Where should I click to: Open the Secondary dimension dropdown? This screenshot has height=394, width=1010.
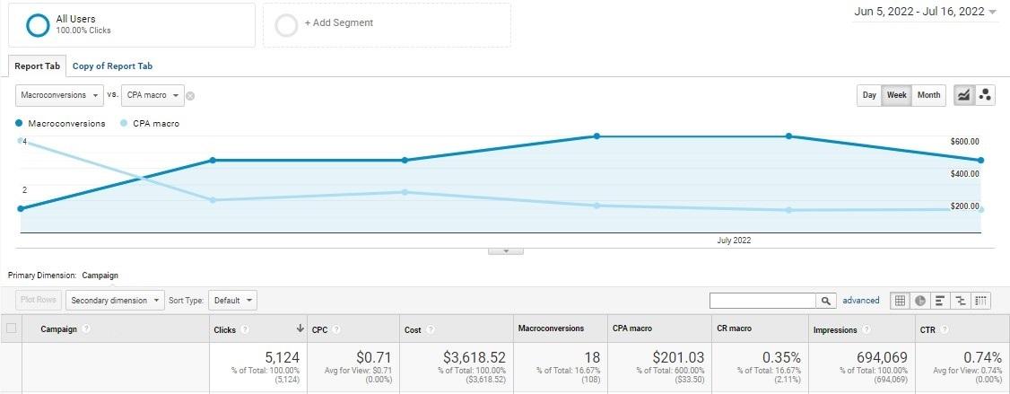click(116, 301)
